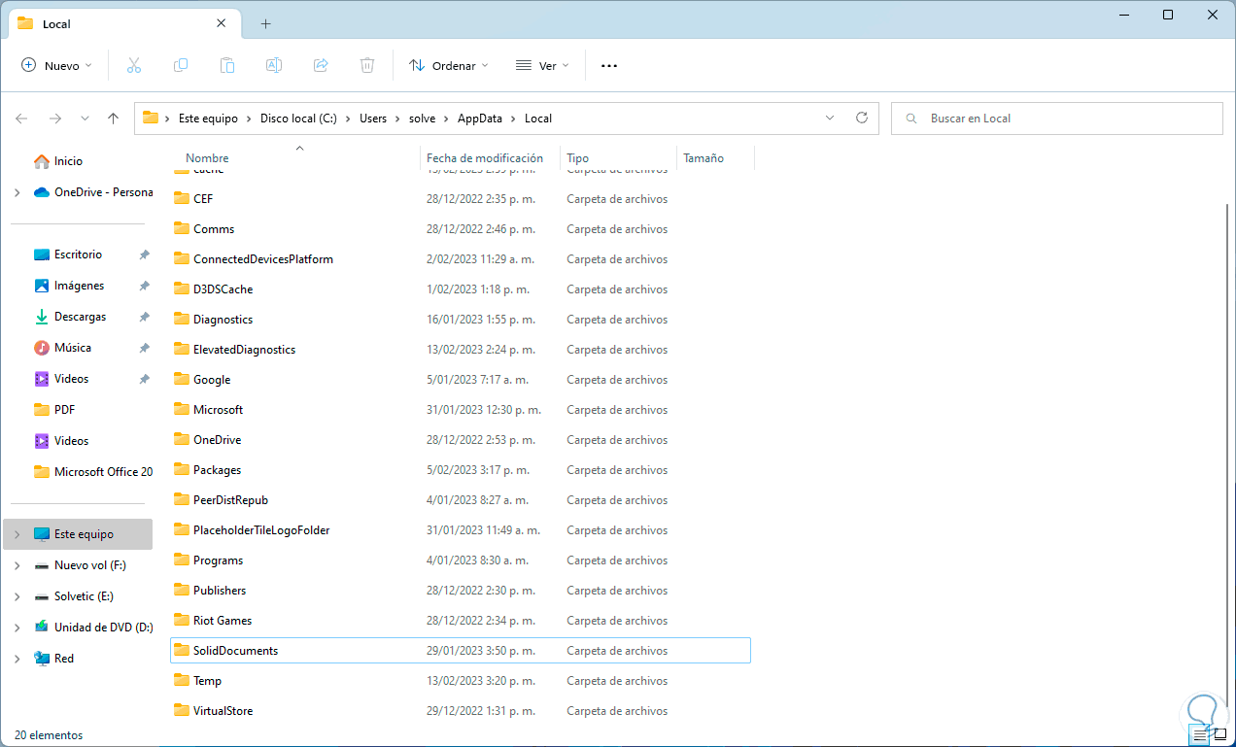Click the Cut scissors icon
This screenshot has width=1236, height=747.
tap(134, 65)
